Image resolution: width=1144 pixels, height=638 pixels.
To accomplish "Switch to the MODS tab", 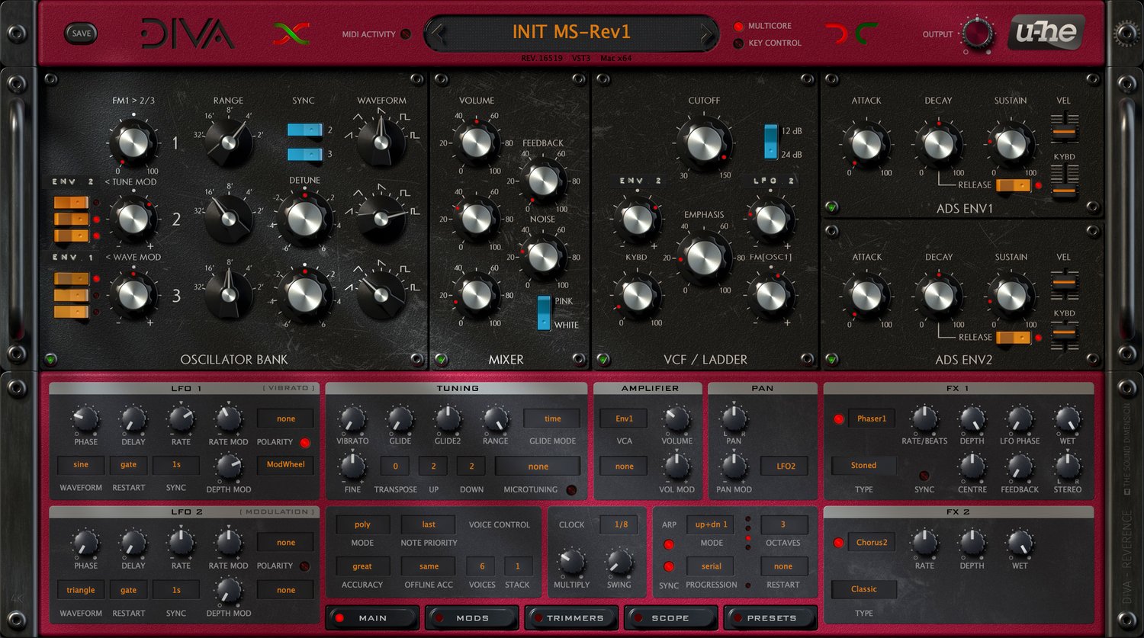I will tap(472, 618).
